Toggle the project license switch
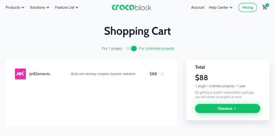Viewport: 275px width, 136px height. click(x=131, y=48)
